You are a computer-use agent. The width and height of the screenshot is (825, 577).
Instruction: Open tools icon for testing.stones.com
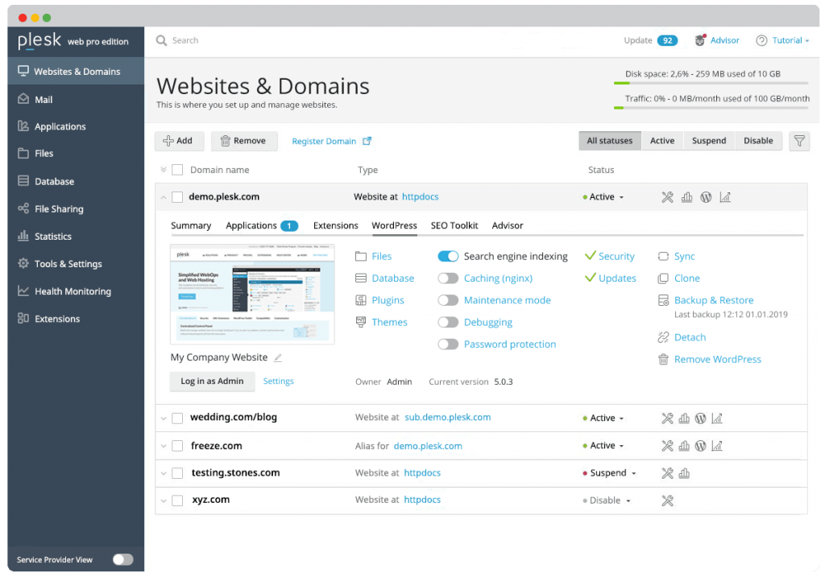click(x=667, y=473)
